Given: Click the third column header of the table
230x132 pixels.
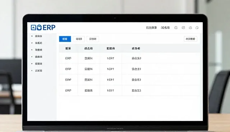Looking at the screenshot, I should [x=111, y=48].
